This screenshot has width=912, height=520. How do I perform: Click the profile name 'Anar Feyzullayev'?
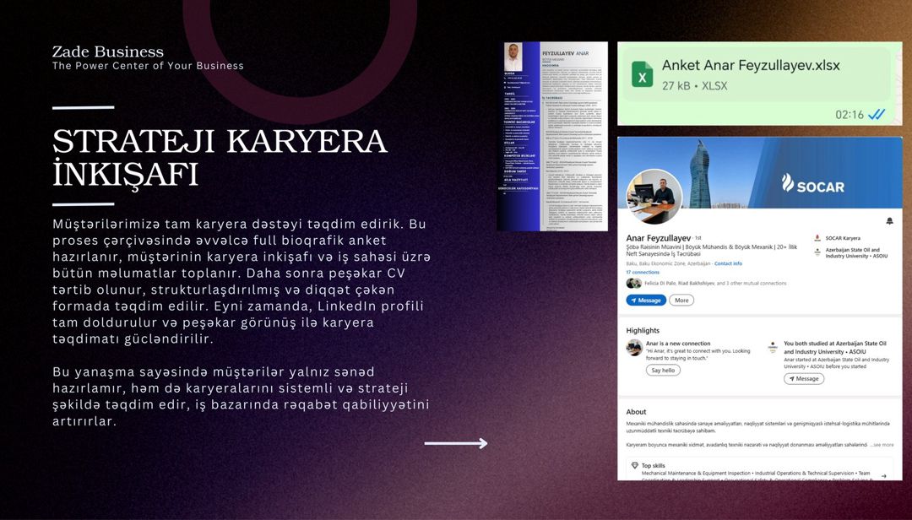(659, 238)
